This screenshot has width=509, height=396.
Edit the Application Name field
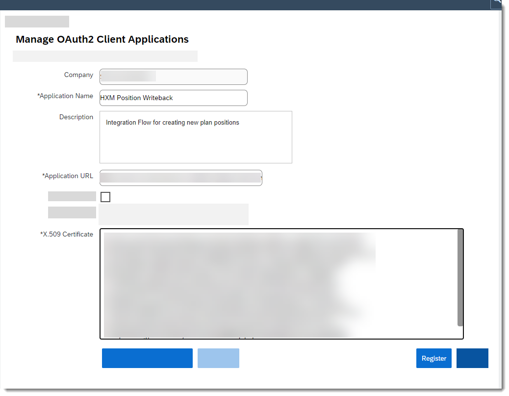click(174, 98)
